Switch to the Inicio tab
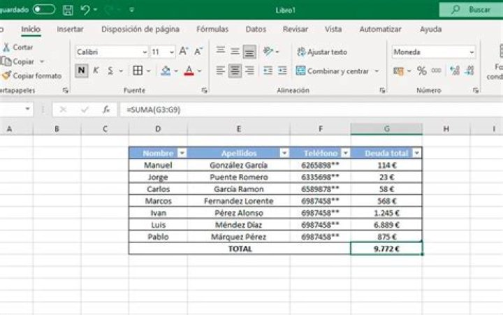This screenshot has width=503, height=315. (31, 29)
